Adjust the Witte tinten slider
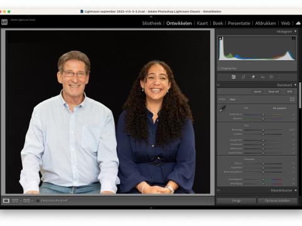This screenshot has width=302, height=226. tap(263, 149)
